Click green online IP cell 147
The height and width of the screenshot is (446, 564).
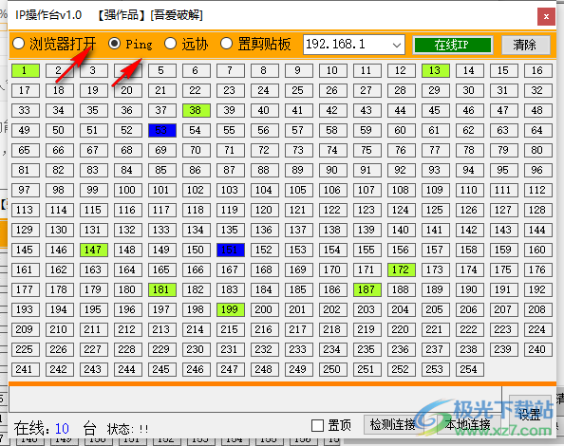pos(94,250)
